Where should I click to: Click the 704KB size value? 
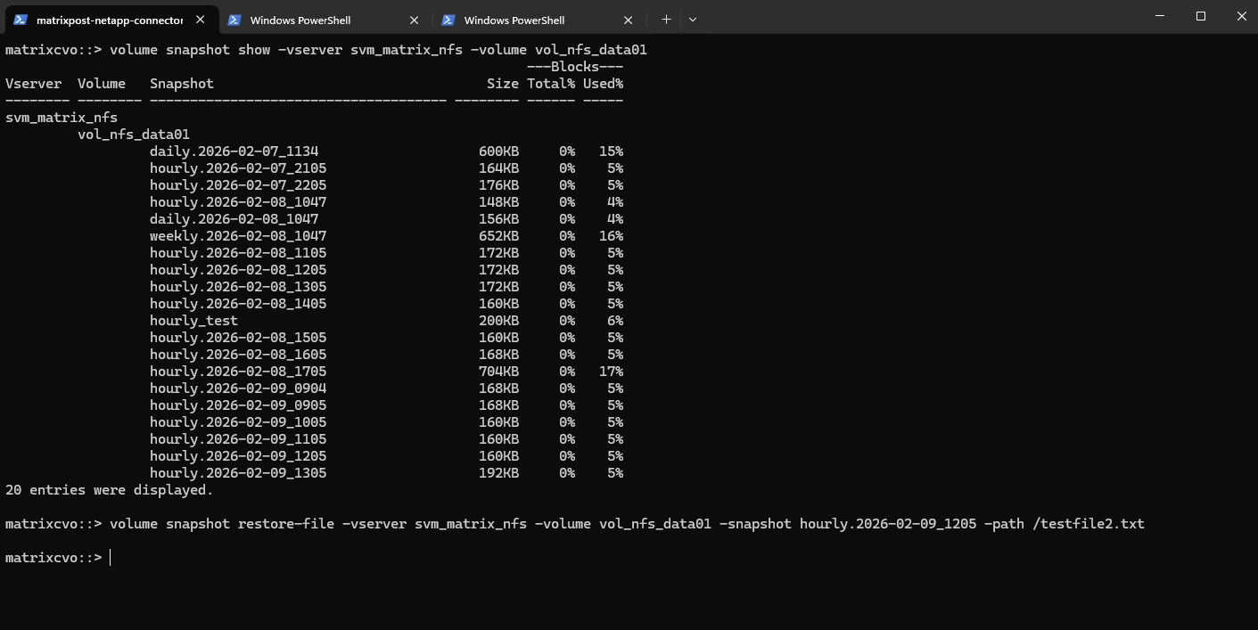498,372
